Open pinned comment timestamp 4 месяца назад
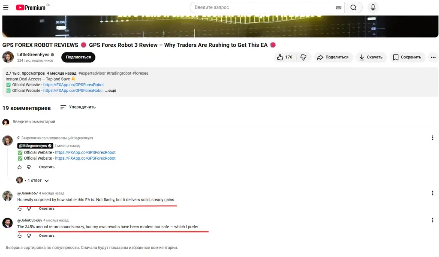The width and height of the screenshot is (439, 257). [x=67, y=146]
